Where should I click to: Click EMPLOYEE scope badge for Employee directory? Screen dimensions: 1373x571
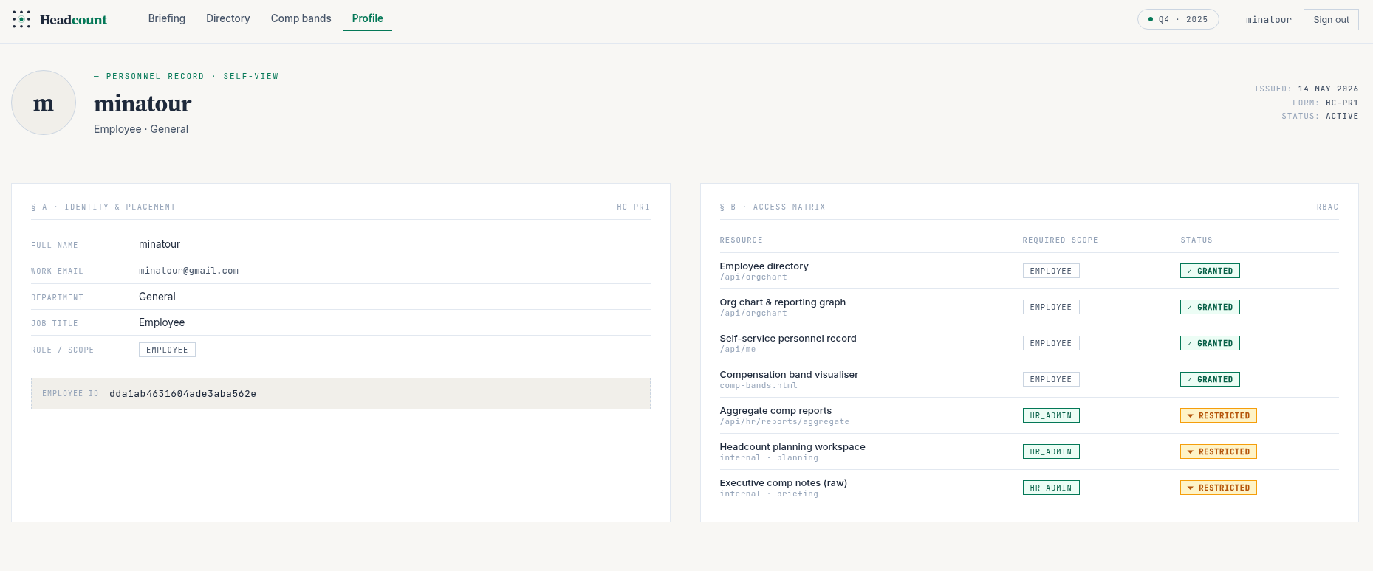[1051, 271]
